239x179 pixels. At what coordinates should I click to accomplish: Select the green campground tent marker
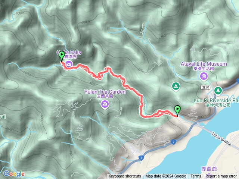[x=176, y=87]
